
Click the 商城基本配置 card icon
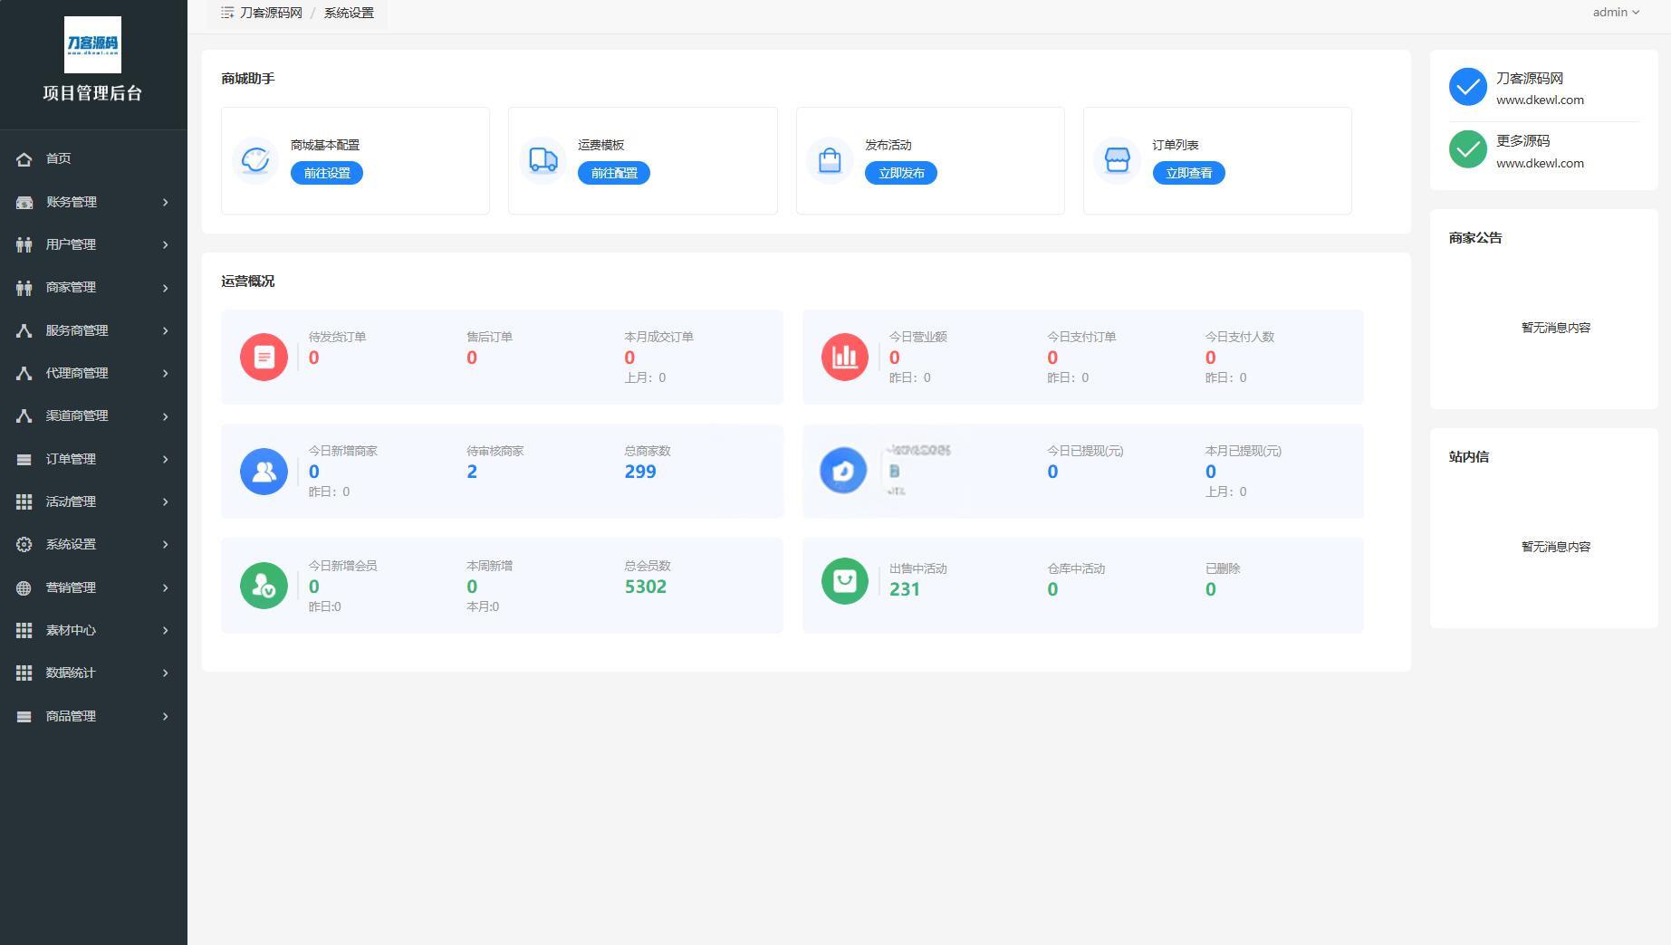255,160
